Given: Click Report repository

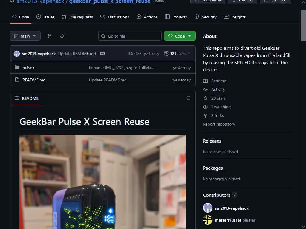Looking at the screenshot, I should (219, 124).
